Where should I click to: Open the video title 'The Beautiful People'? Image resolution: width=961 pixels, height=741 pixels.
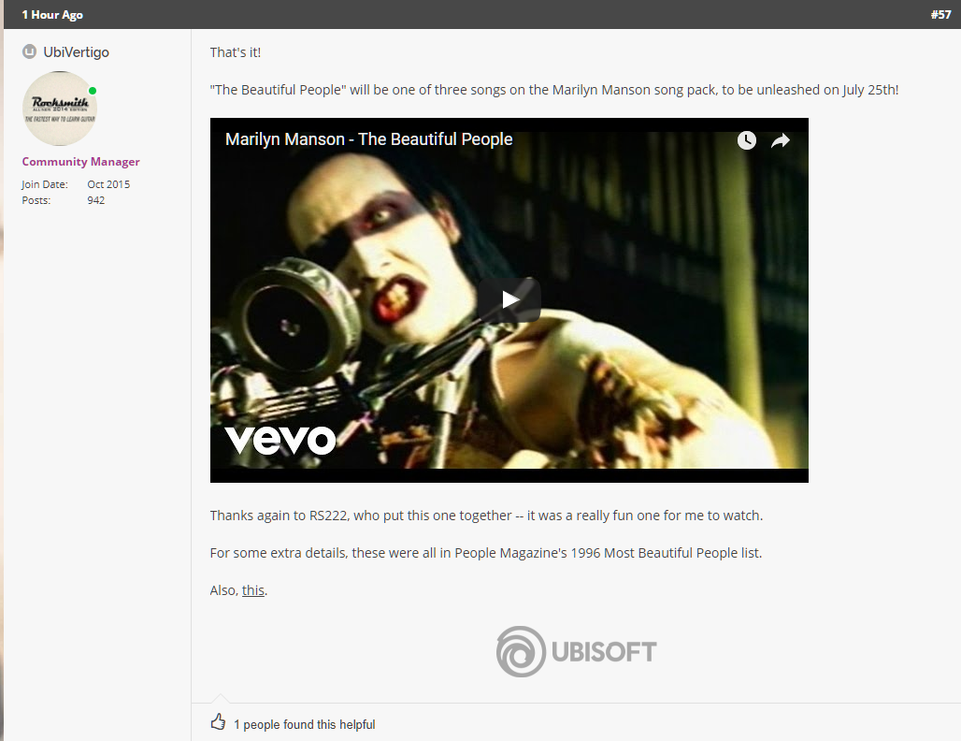pos(368,139)
